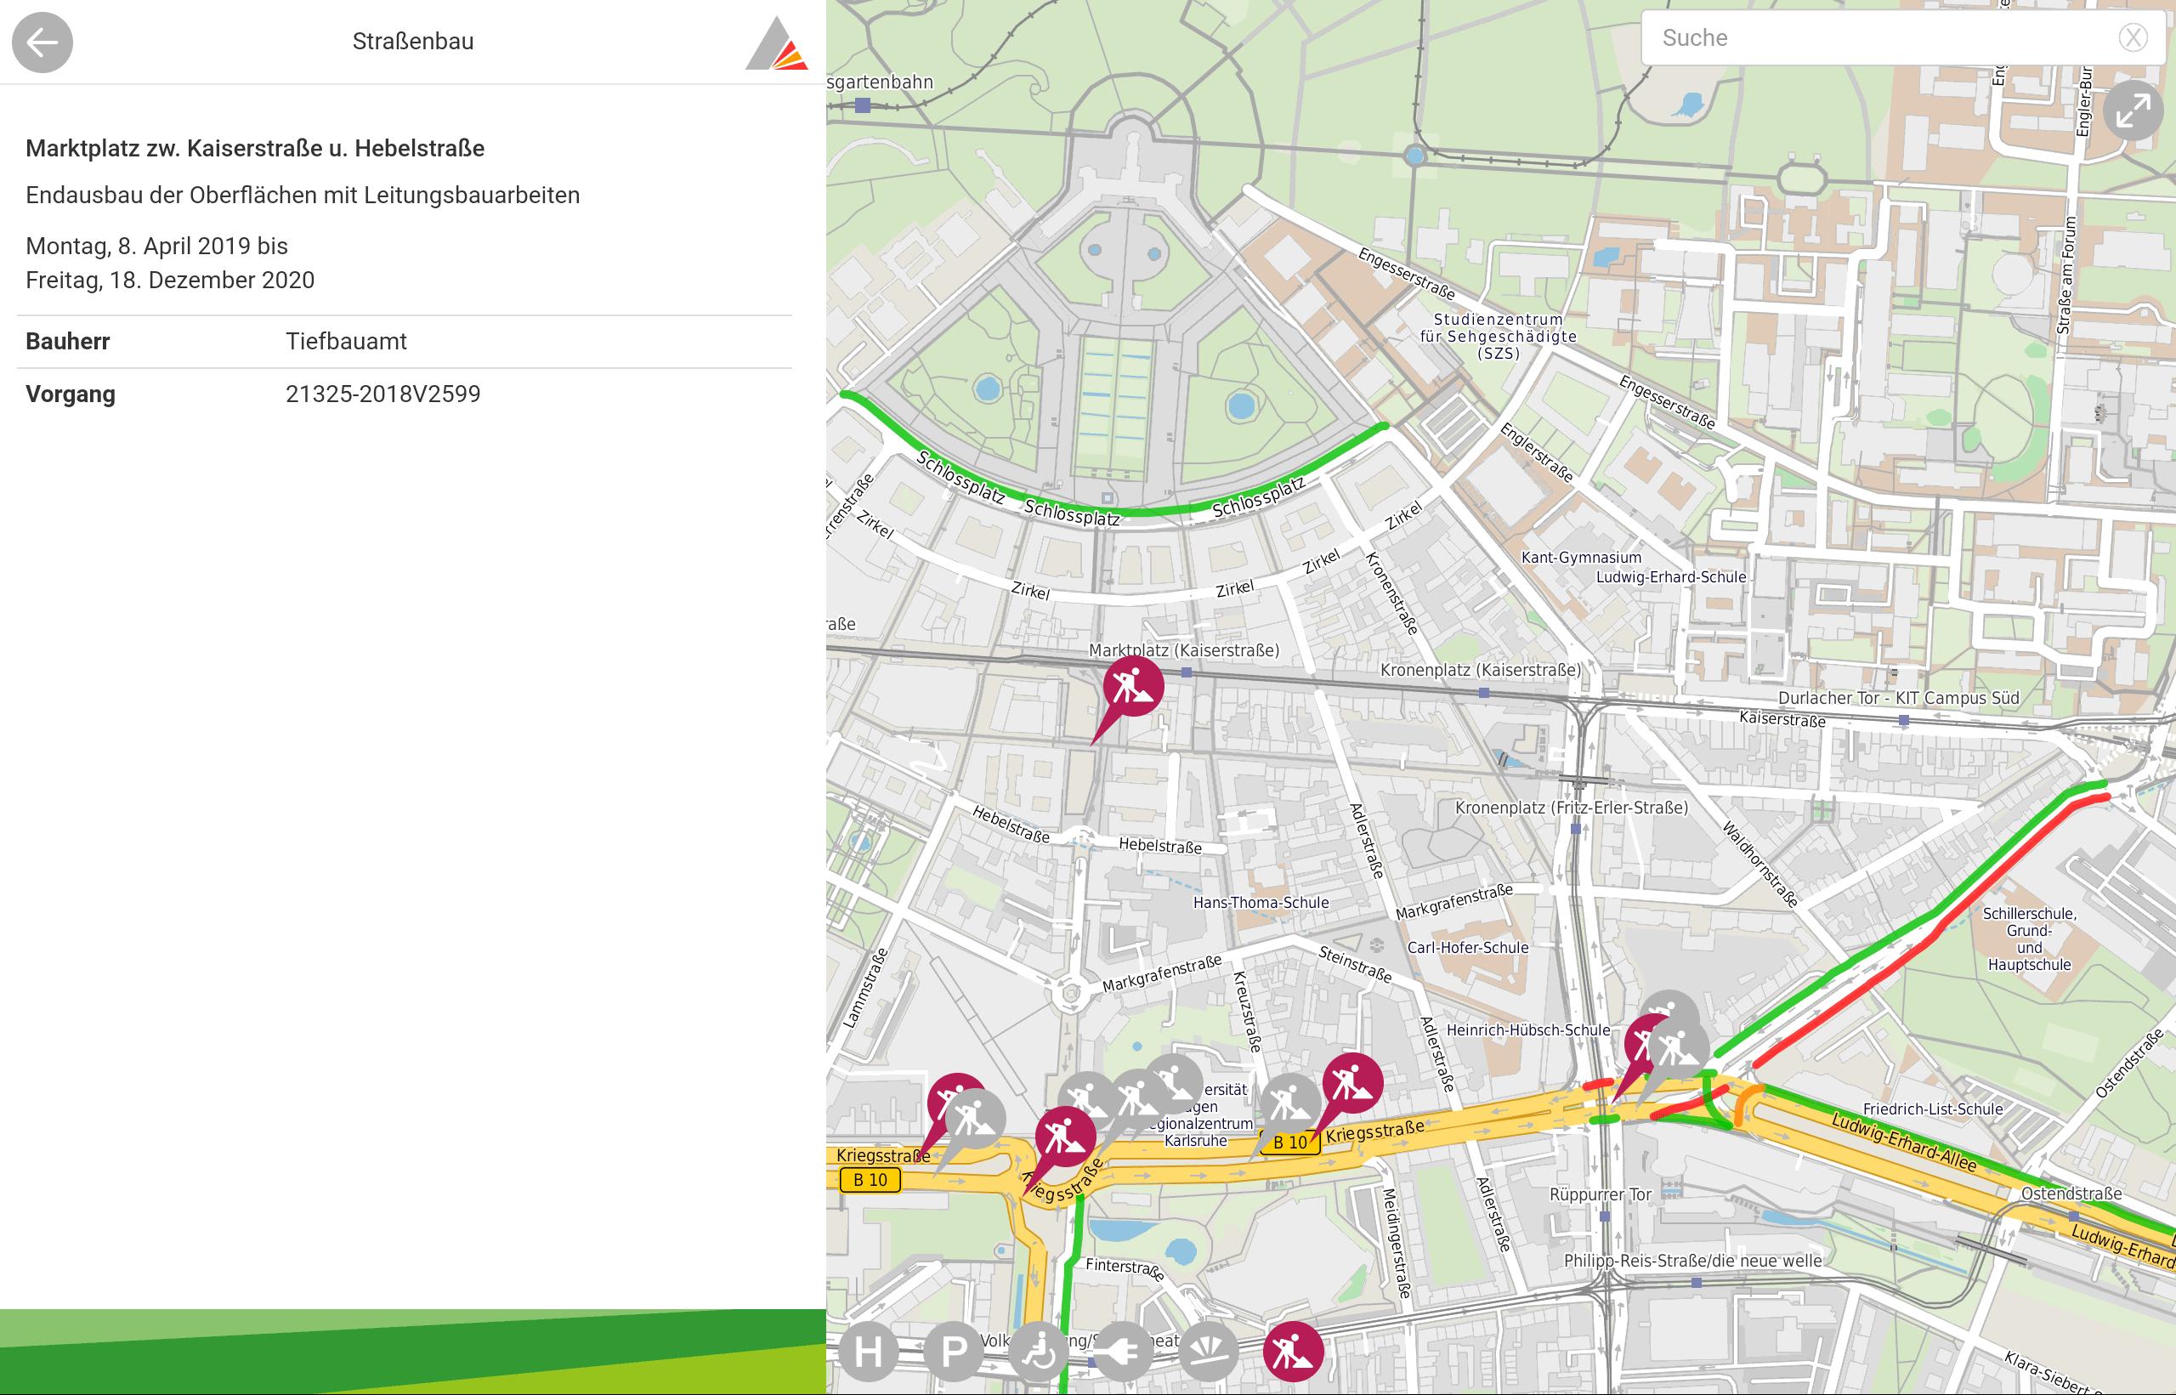The width and height of the screenshot is (2176, 1395).
Task: Click the Schillerschule map label
Action: click(2029, 939)
